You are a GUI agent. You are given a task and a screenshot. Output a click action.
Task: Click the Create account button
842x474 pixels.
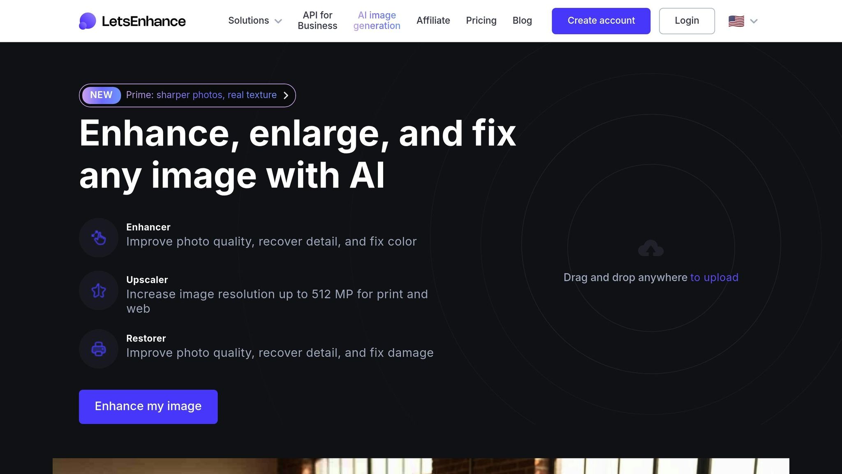click(601, 21)
